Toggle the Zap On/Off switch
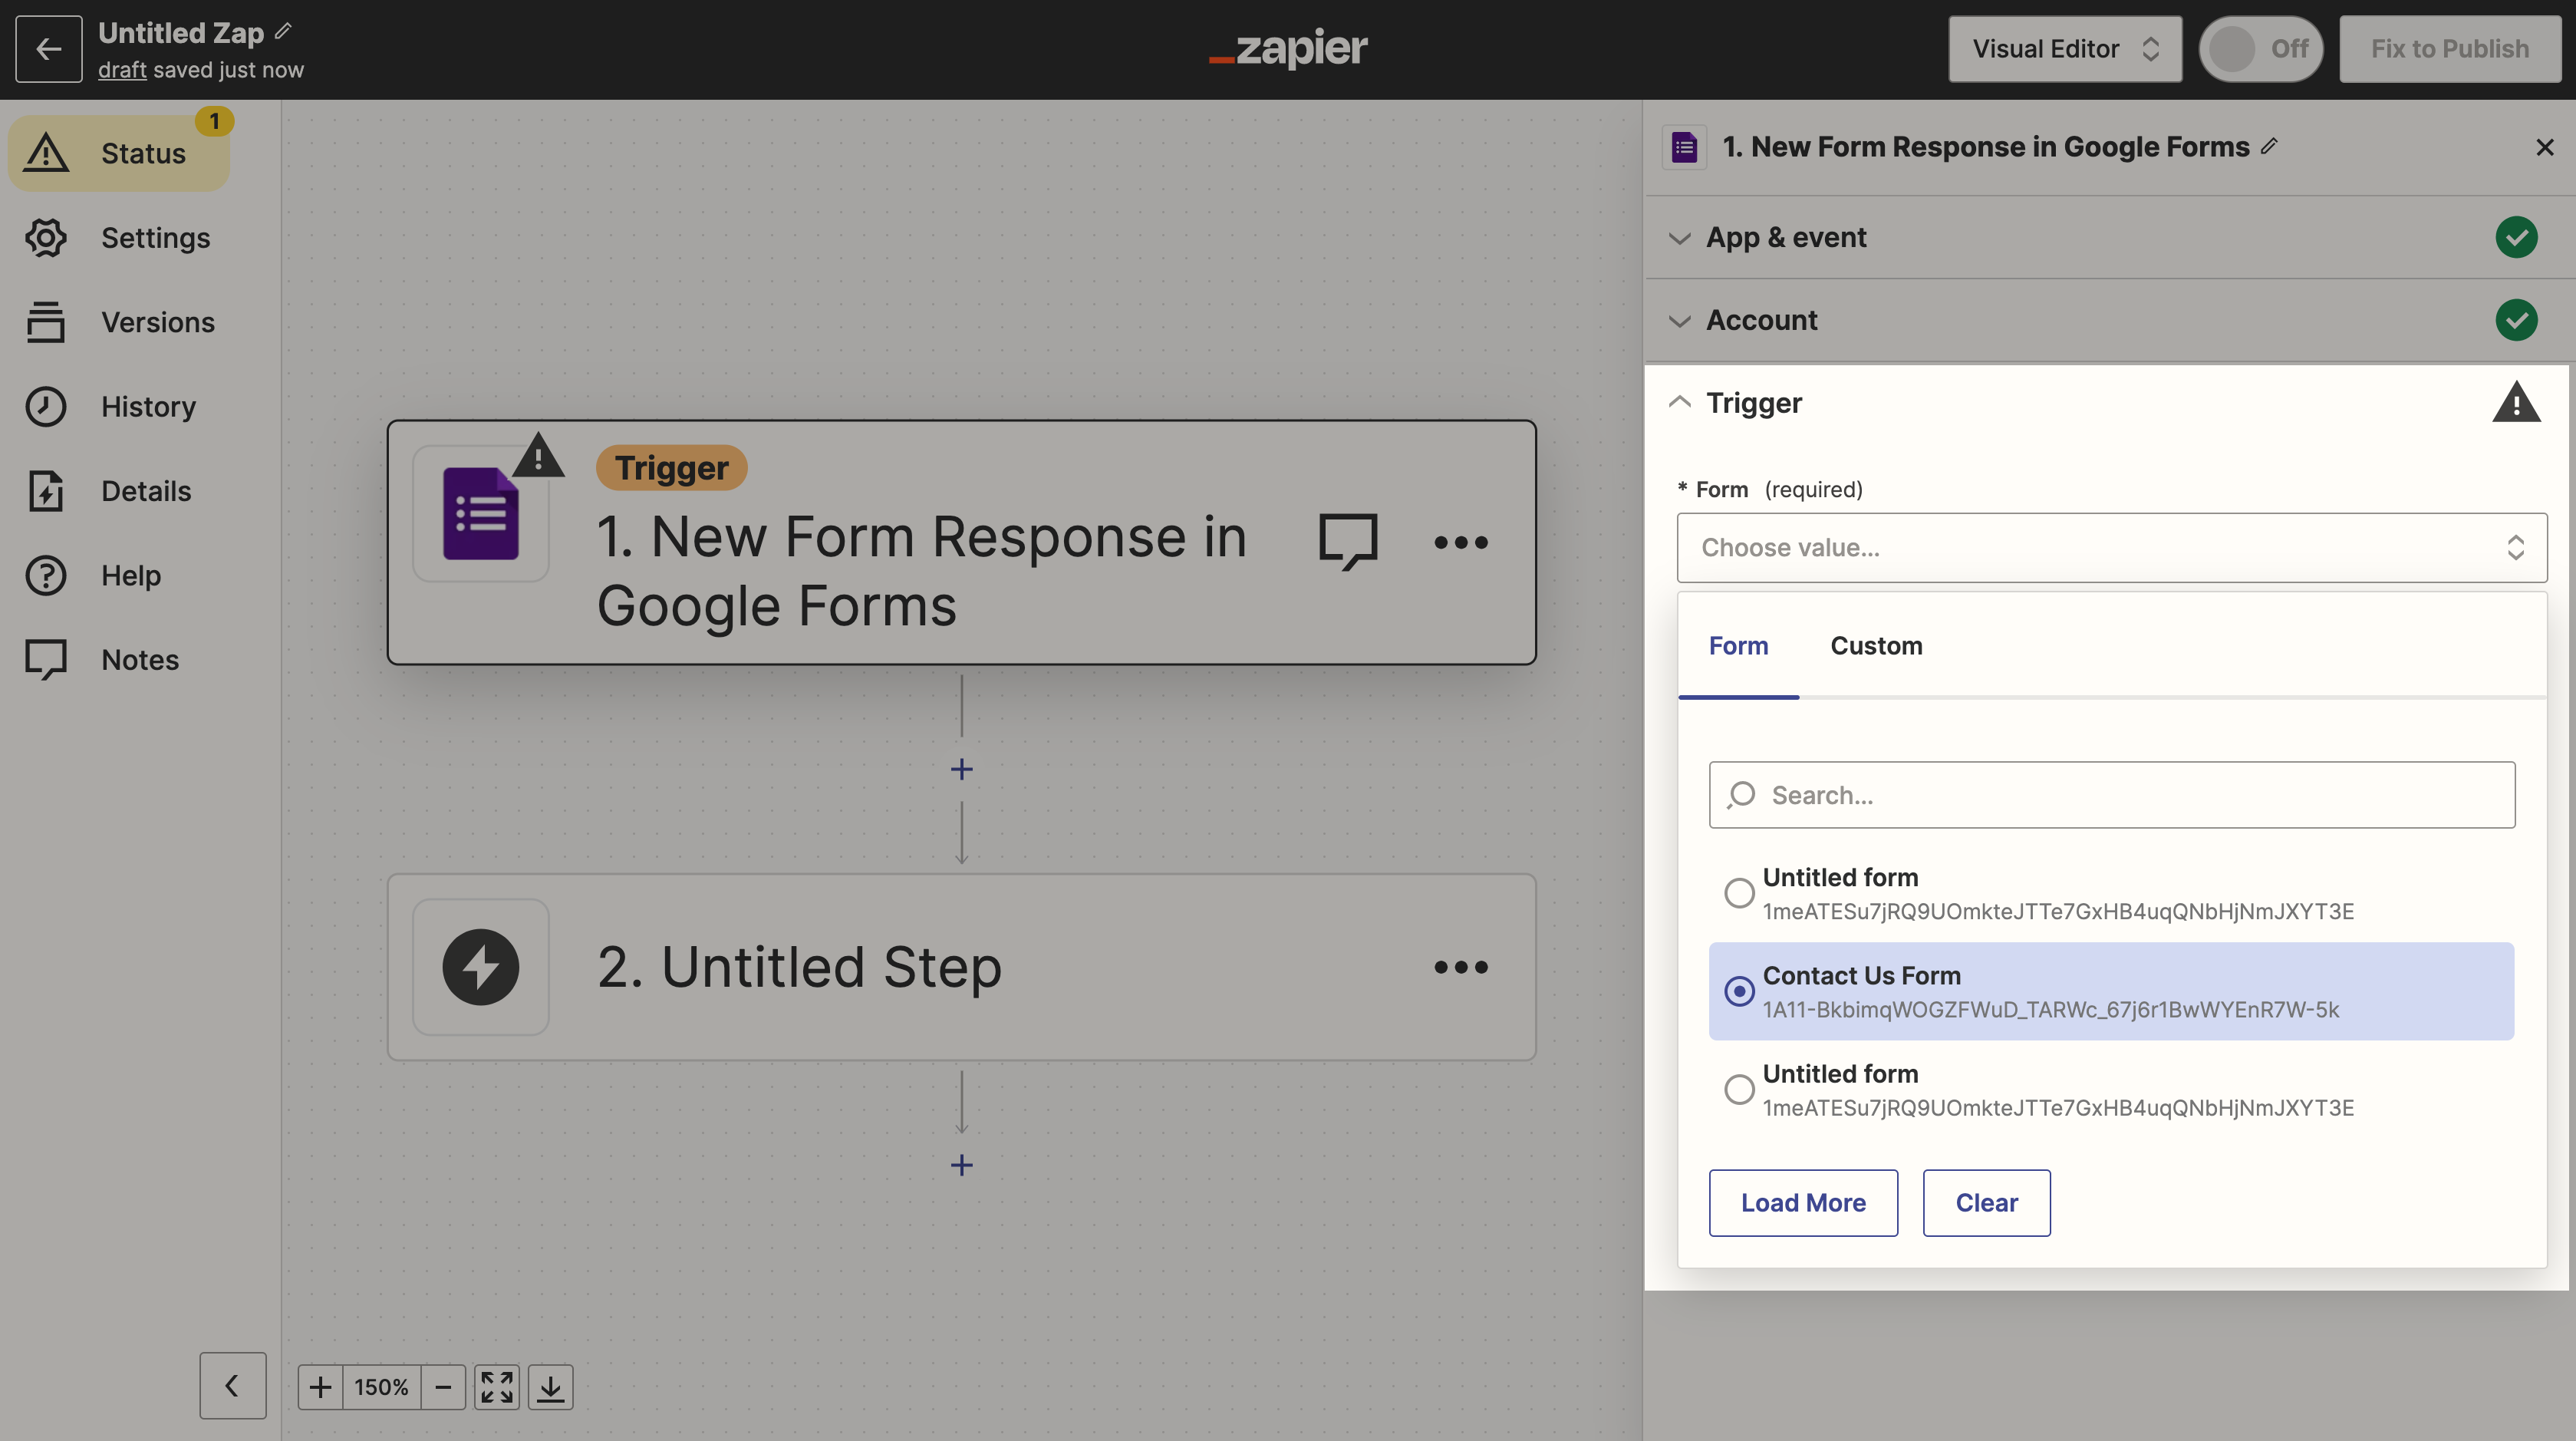The image size is (2576, 1441). coord(2260,48)
